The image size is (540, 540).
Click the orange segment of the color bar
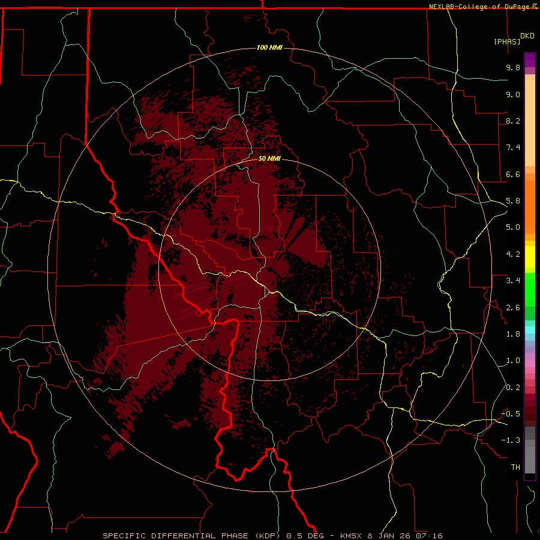[530, 207]
